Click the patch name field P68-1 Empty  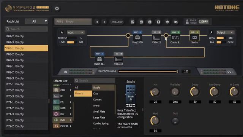pos(73,22)
